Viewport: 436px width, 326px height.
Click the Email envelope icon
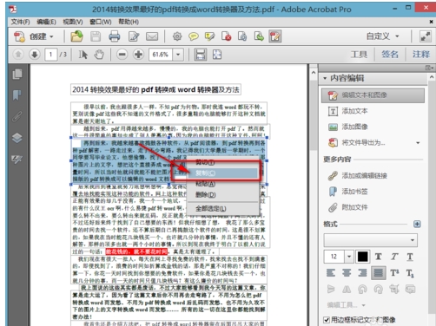coord(152,36)
